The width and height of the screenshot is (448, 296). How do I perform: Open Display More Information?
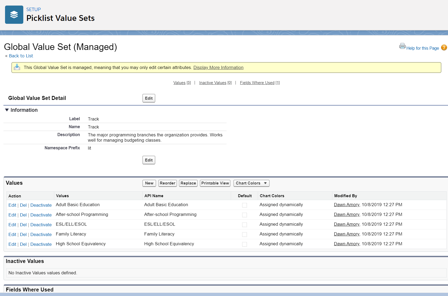(218, 67)
